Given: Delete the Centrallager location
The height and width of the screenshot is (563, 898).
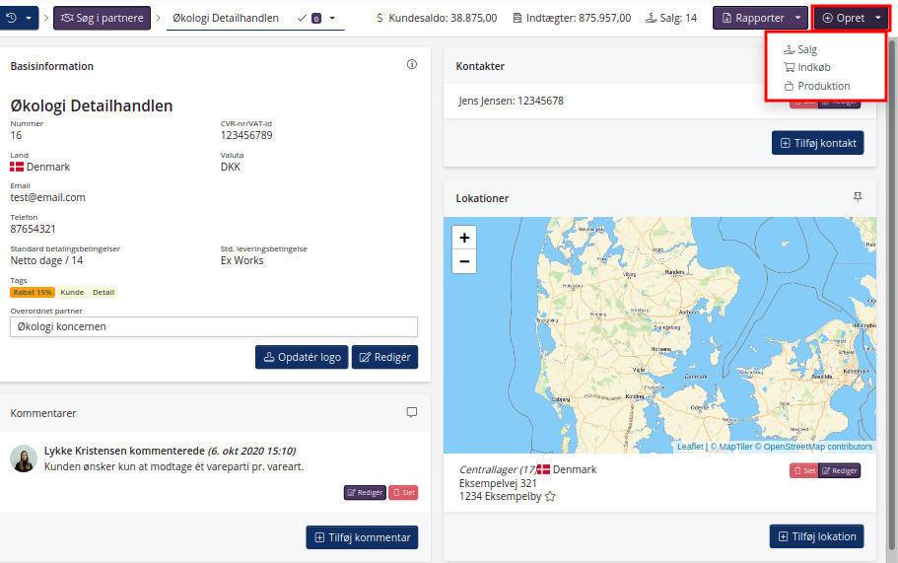Looking at the screenshot, I should coord(803,470).
